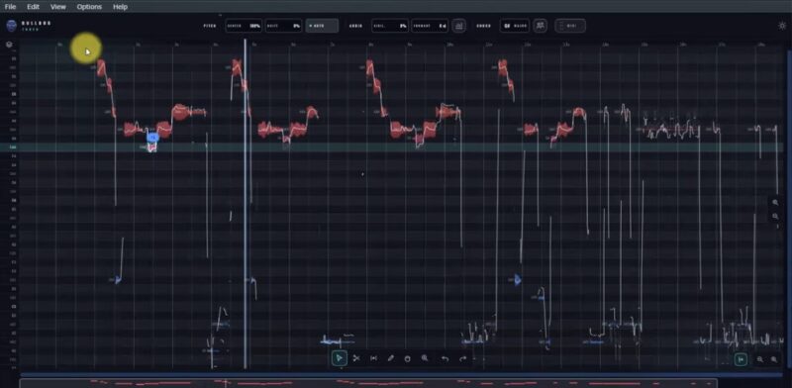Select the pencil draw tool
Viewport: 792px width, 388px height.
pos(390,358)
